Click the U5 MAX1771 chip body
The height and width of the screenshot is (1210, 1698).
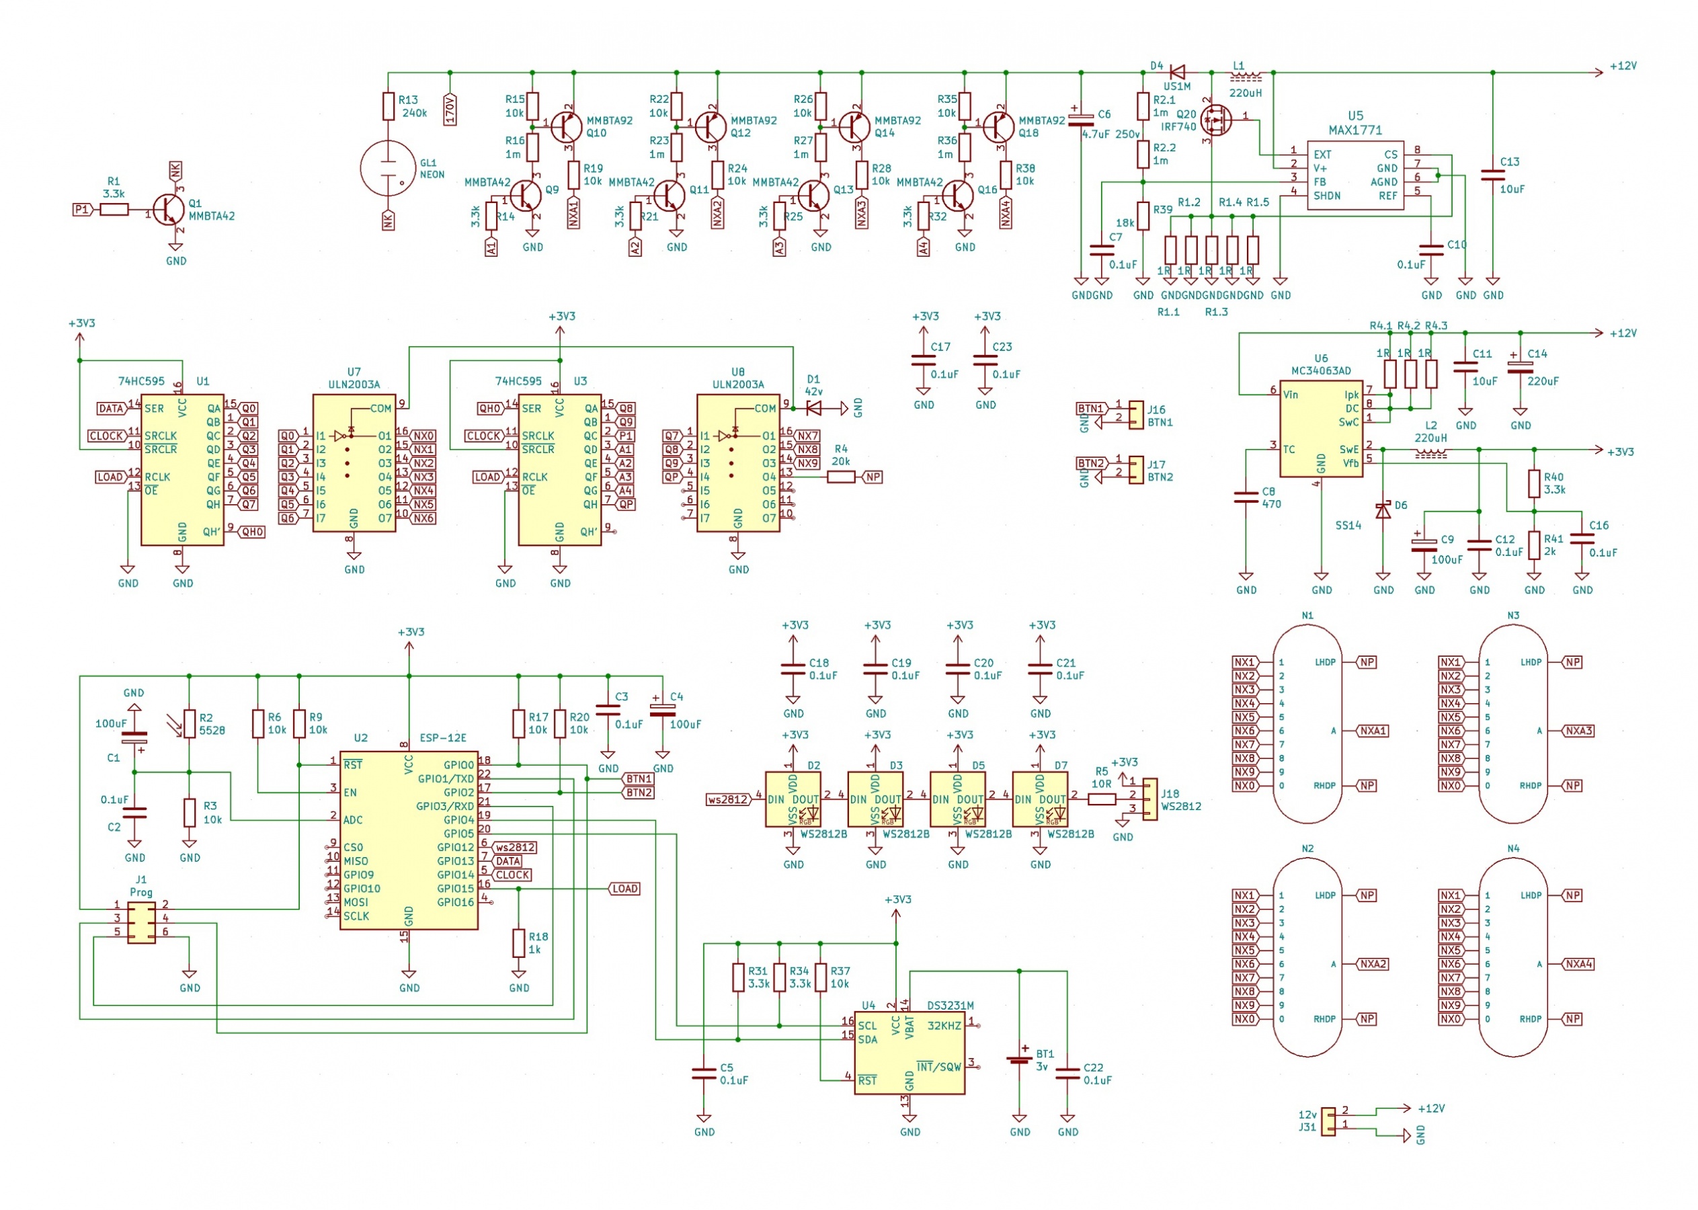(x=1355, y=175)
